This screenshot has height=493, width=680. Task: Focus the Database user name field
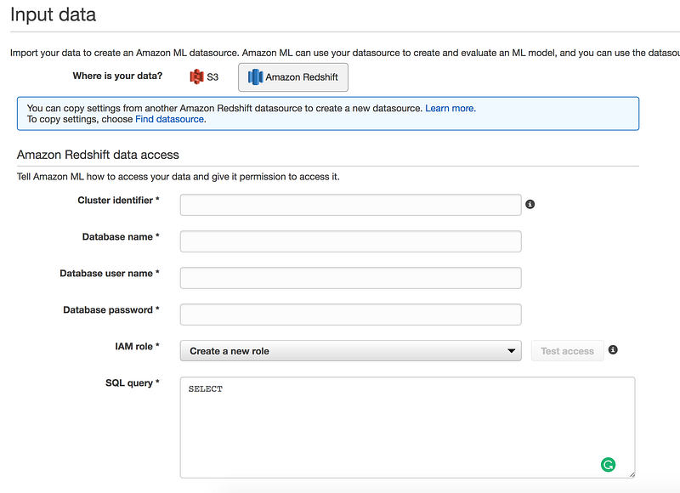click(350, 277)
